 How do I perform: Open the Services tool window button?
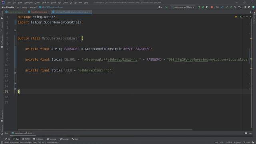(x=64, y=139)
